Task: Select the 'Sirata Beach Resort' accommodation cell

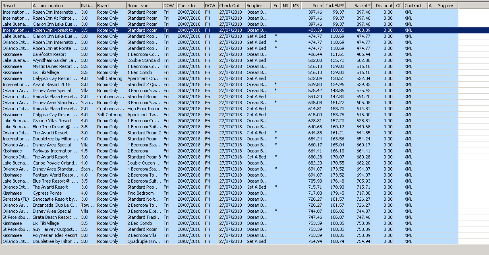Action: pyautogui.click(x=56, y=217)
